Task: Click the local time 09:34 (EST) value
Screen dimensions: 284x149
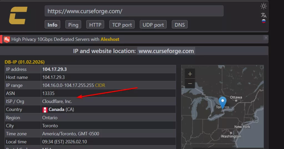Action: [64, 142]
